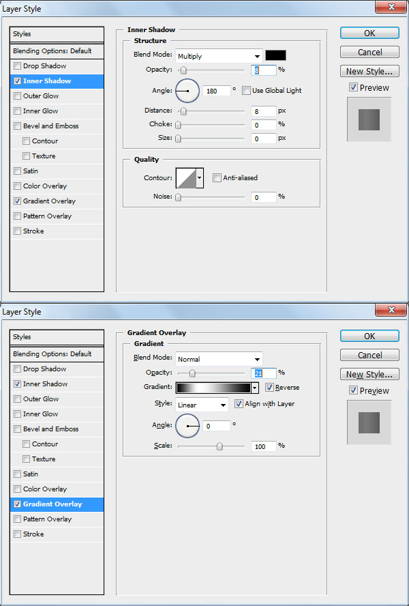Click Cancel in the Gradient Overlay dialog

pyautogui.click(x=369, y=355)
